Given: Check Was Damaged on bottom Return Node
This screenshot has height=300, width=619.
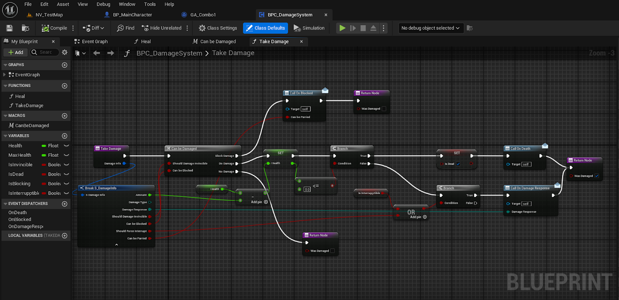Looking at the screenshot, I should pos(332,251).
